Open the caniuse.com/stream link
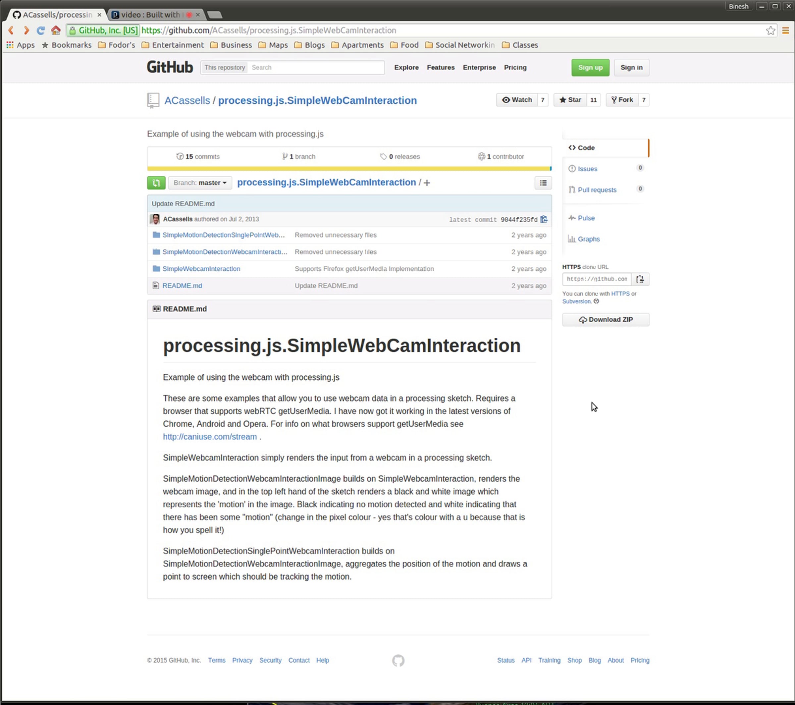Screen dimensions: 795x705 point(210,437)
